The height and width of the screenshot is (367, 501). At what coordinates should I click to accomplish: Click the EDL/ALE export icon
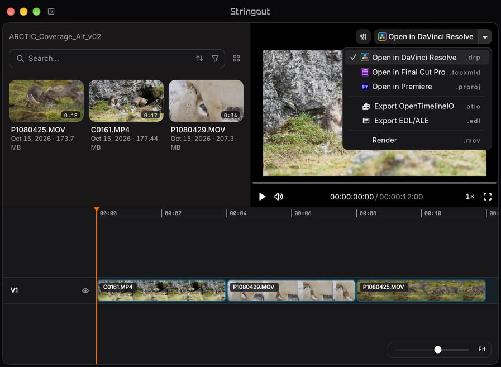pos(366,121)
